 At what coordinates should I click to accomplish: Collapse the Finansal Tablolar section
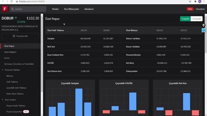click(x=2, y=70)
